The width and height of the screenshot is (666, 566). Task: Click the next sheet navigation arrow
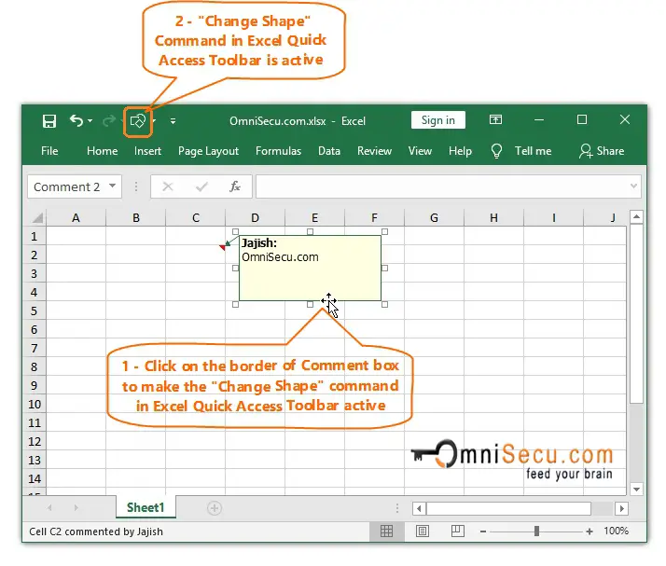coord(76,508)
